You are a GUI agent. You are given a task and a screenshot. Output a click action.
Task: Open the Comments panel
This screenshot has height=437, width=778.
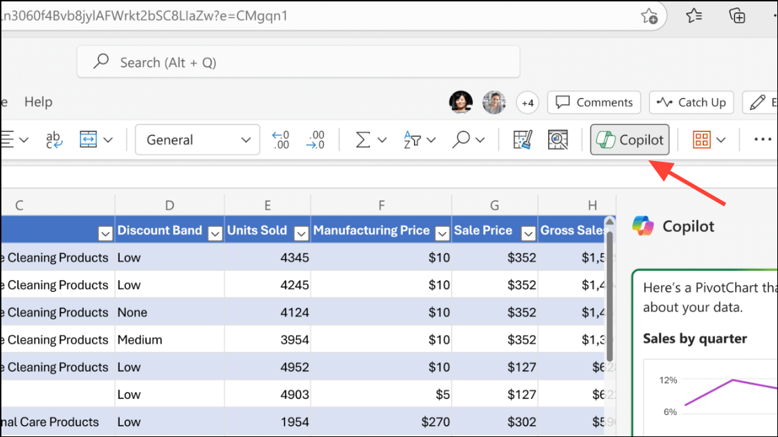(593, 102)
